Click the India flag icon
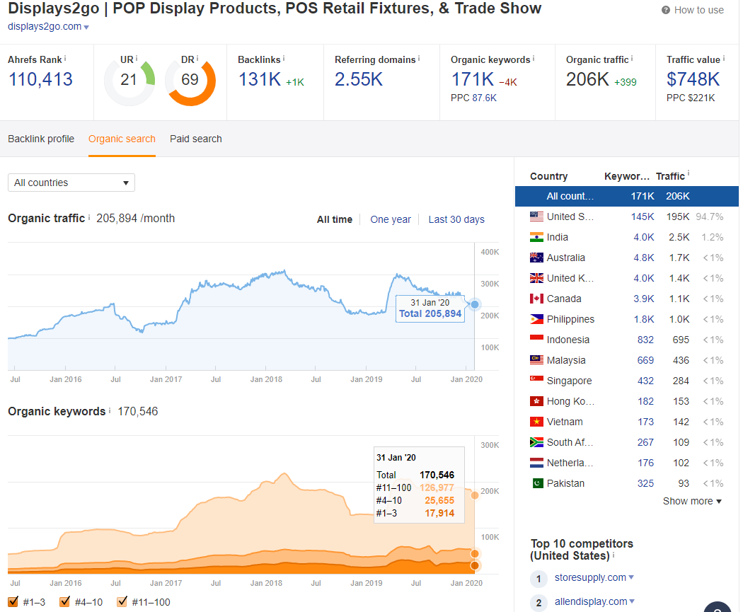Image resolution: width=743 pixels, height=612 pixels. (536, 237)
